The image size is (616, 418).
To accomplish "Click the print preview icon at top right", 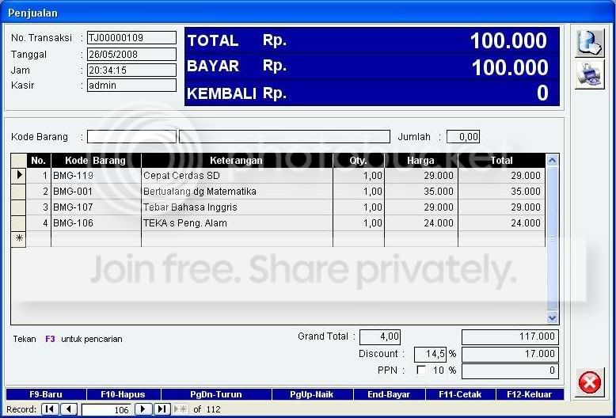I will 590,43.
